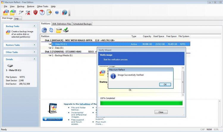The image size is (223, 132).
Task: Click the detach image red-X toolbar icon
Action: 28,12
